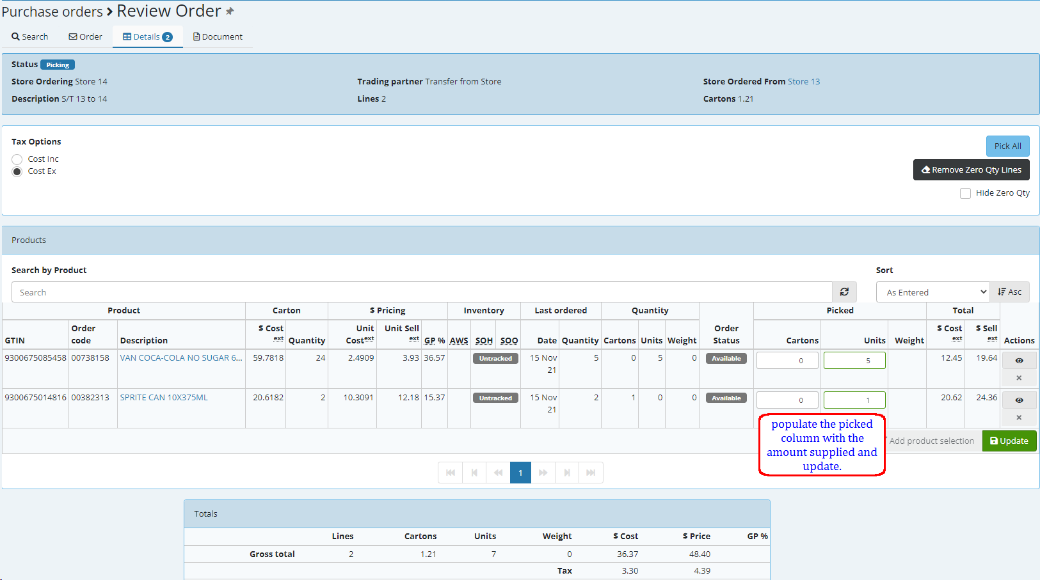This screenshot has height=580, width=1040.
Task: Click Available status in Coca-Cola row
Action: [726, 359]
